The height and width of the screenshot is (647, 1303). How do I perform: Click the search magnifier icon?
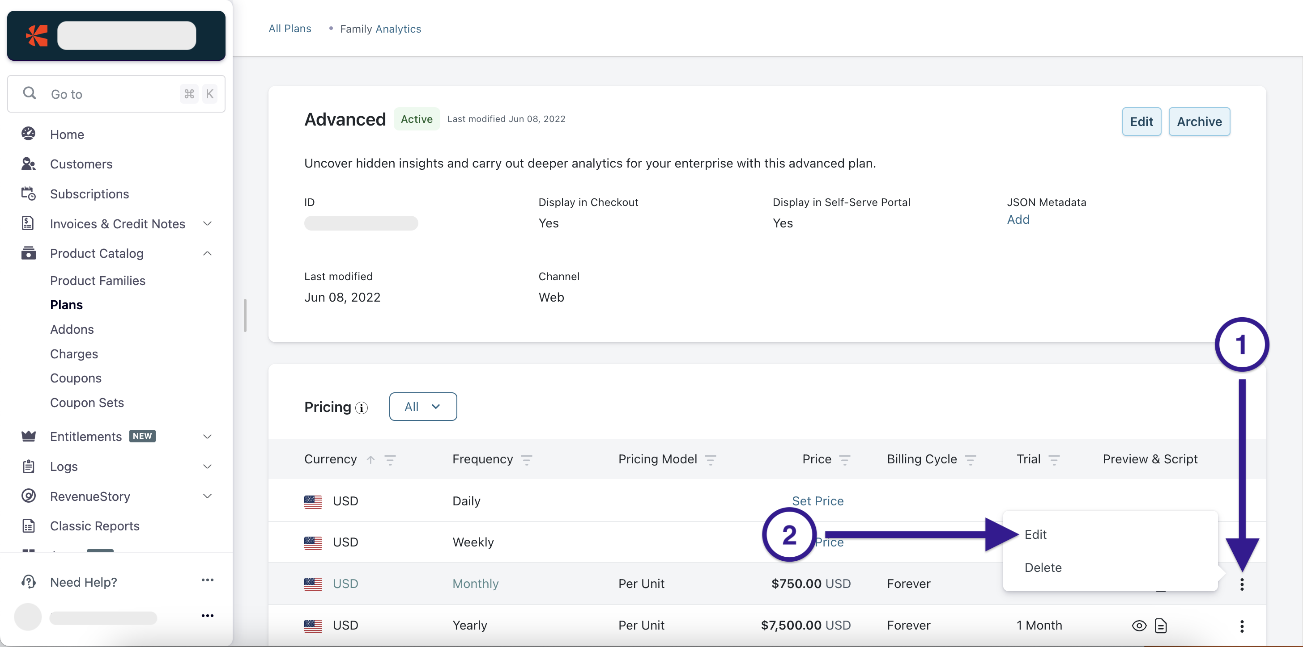[x=30, y=93]
